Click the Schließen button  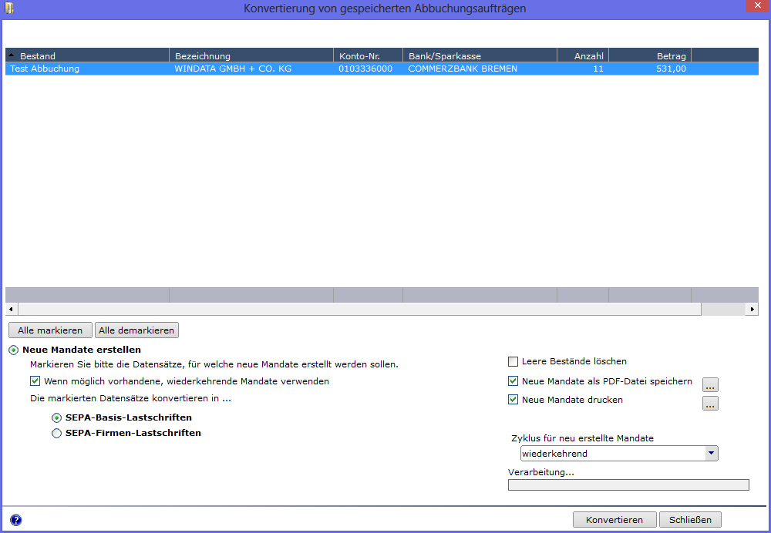(x=690, y=520)
